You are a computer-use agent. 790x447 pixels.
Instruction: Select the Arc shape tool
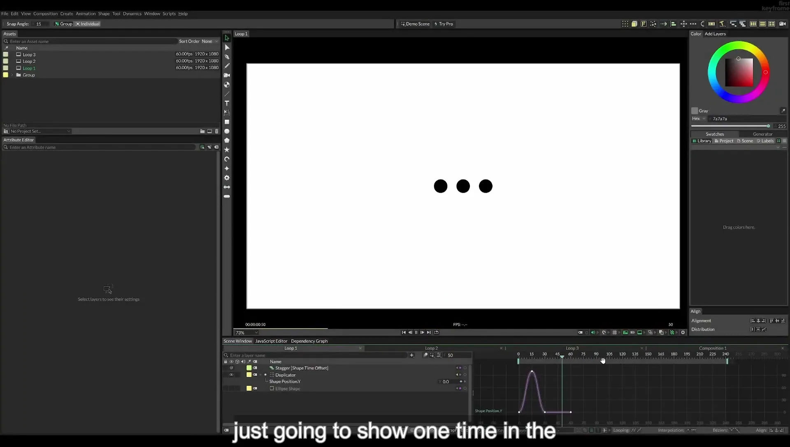pyautogui.click(x=227, y=159)
